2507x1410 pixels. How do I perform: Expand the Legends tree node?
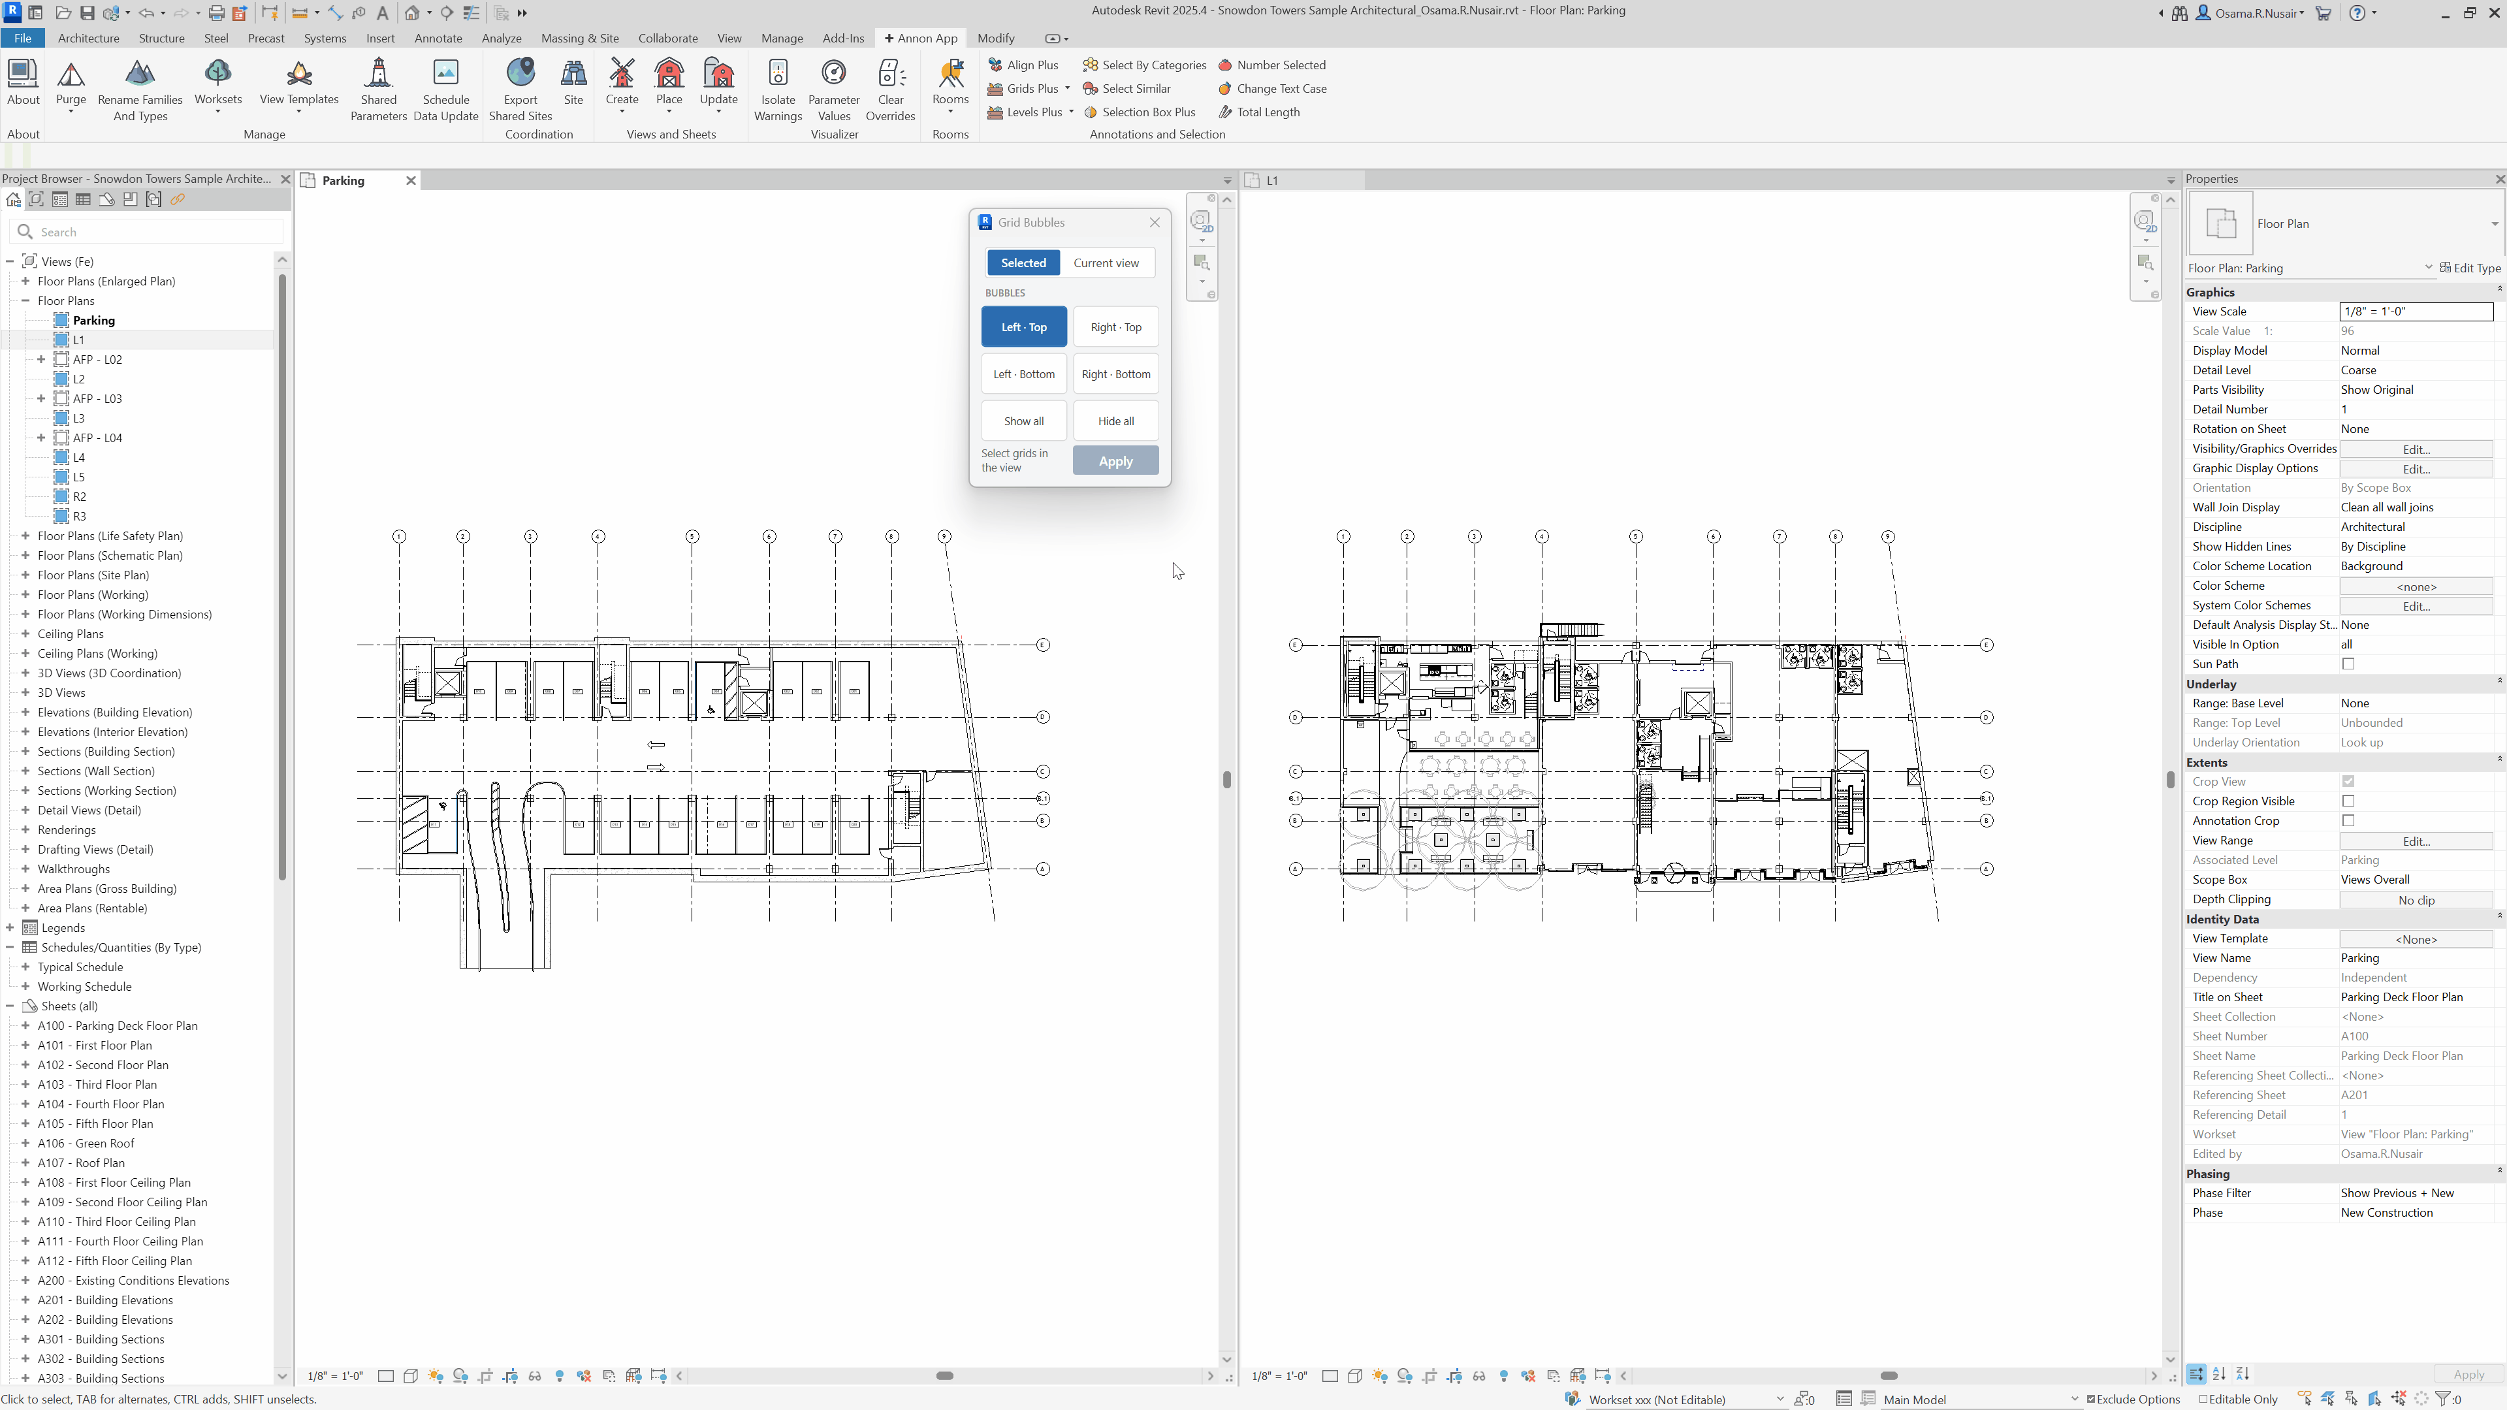click(10, 928)
